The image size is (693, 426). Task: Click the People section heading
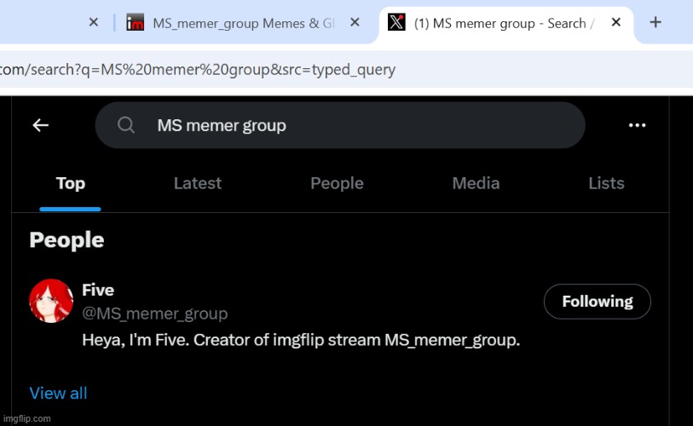tap(66, 240)
